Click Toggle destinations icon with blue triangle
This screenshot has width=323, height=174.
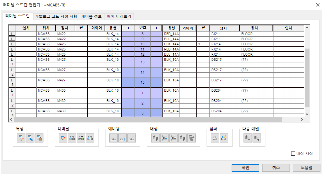(x=164, y=138)
